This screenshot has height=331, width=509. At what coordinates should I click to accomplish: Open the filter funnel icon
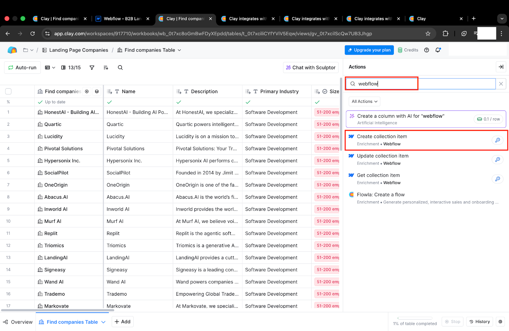(92, 67)
